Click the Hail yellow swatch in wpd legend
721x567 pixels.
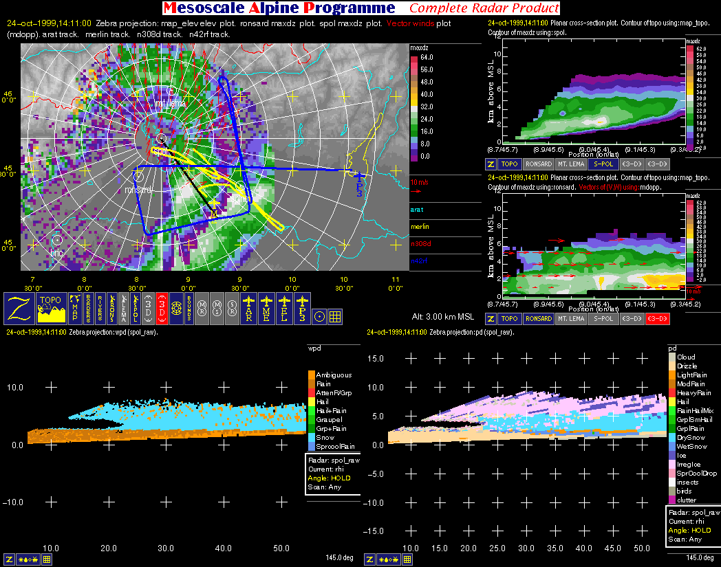[311, 401]
